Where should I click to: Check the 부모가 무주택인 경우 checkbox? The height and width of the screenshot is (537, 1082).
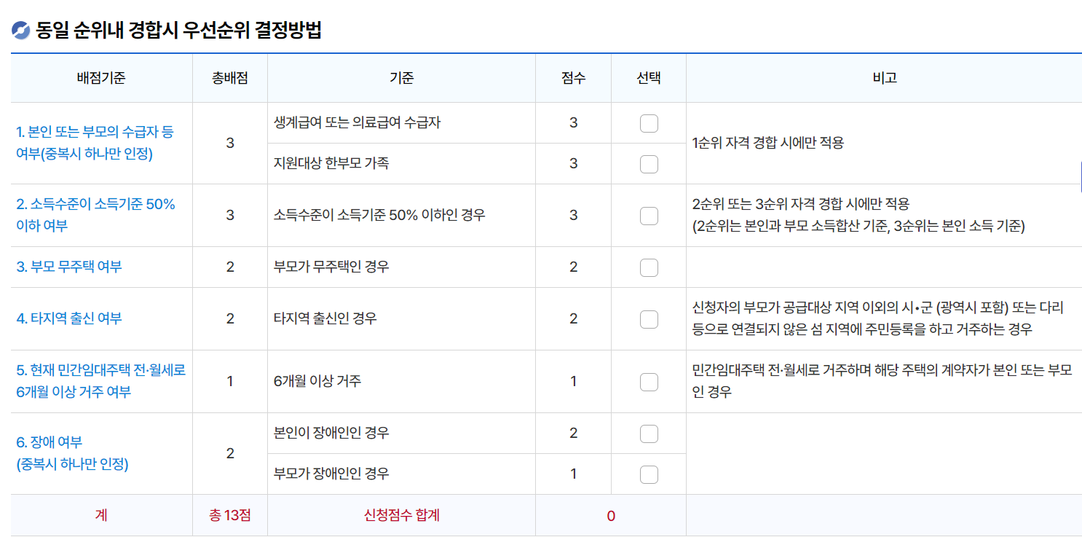648,267
